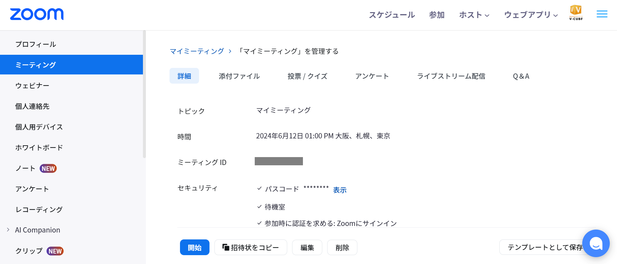Screen dimensions: 617x264
Task: Click the 参加時に認証を求める checkmark
Action: 259,223
